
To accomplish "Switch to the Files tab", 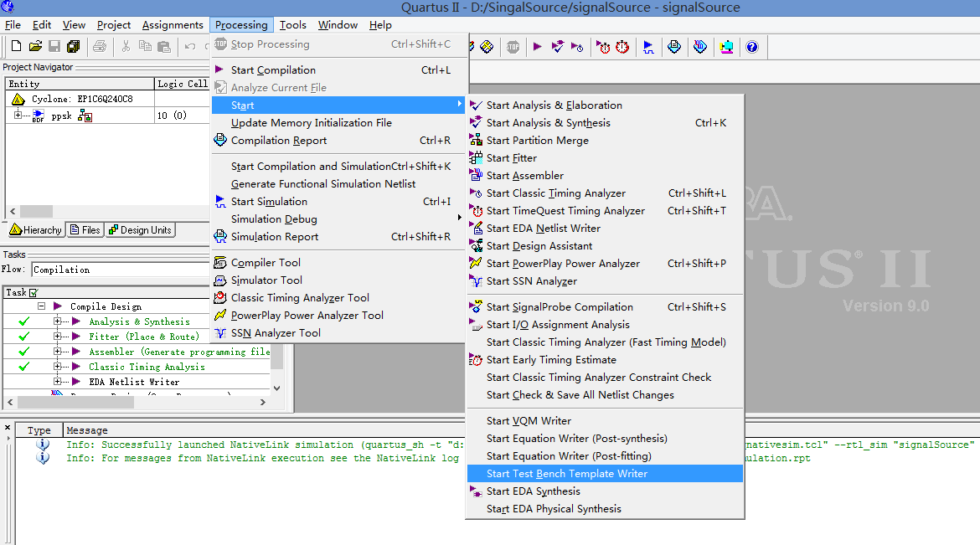I will [x=85, y=230].
